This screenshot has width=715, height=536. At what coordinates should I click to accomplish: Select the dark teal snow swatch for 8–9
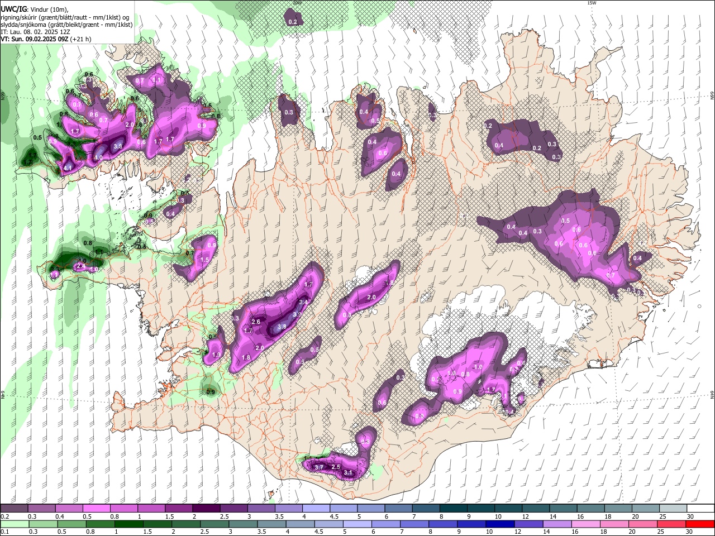pos(454,509)
